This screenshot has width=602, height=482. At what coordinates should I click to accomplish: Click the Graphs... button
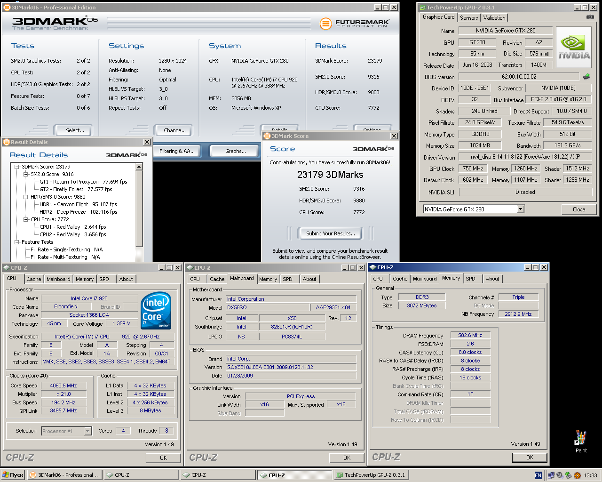[x=236, y=151]
